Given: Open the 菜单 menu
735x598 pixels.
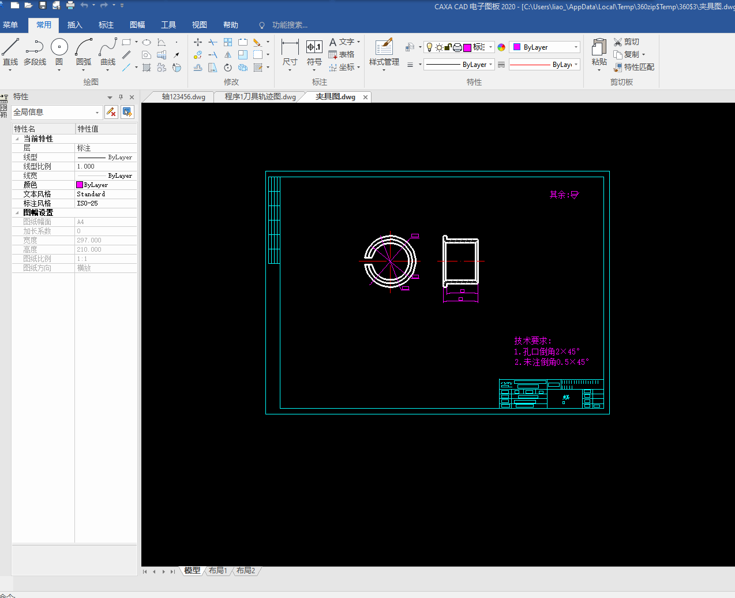Looking at the screenshot, I should pos(10,25).
